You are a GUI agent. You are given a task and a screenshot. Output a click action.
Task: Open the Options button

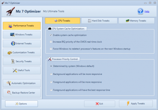(22, 104)
